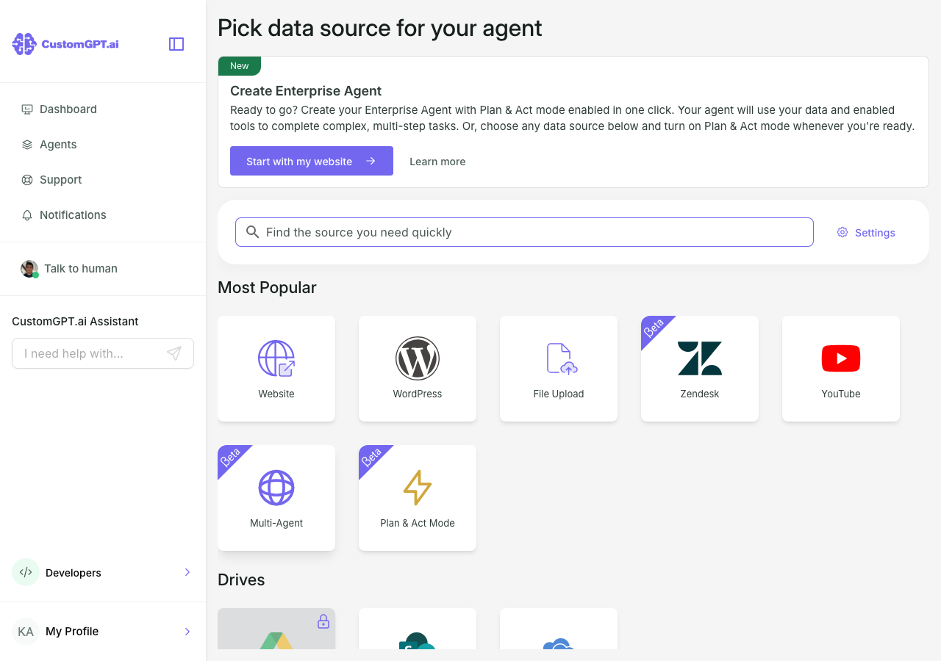This screenshot has width=941, height=661.
Task: Open Settings beside the search bar
Action: click(x=866, y=232)
